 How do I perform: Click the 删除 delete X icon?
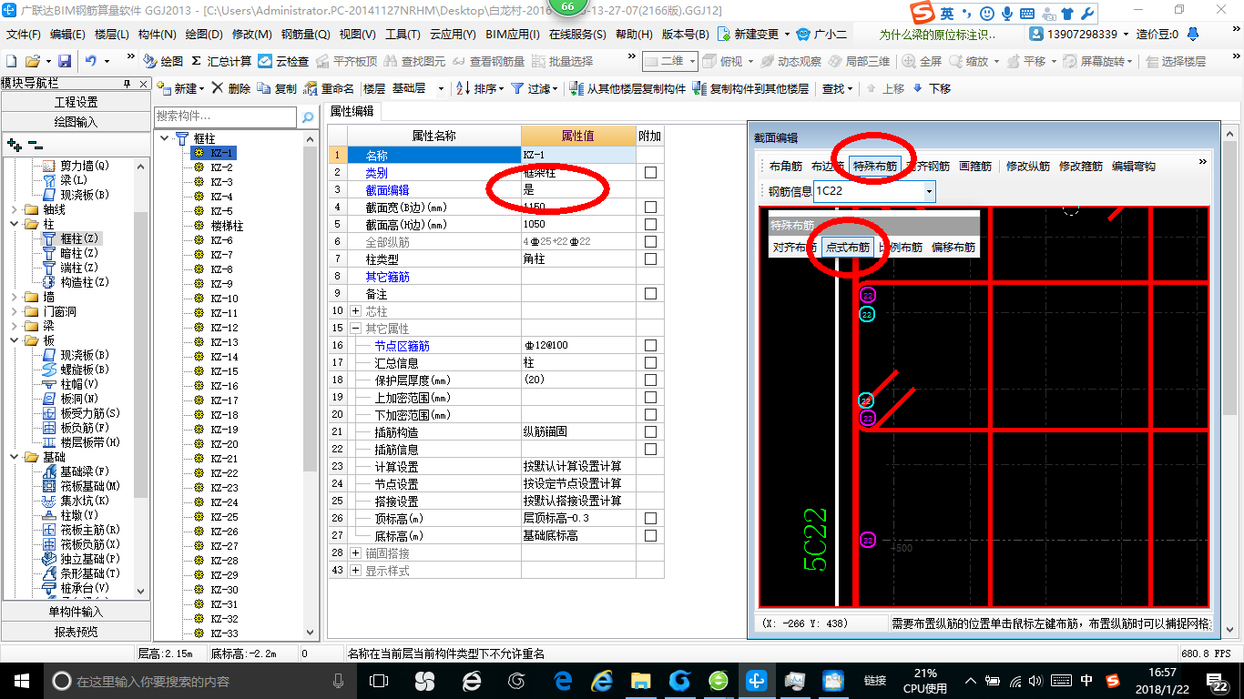pyautogui.click(x=218, y=88)
